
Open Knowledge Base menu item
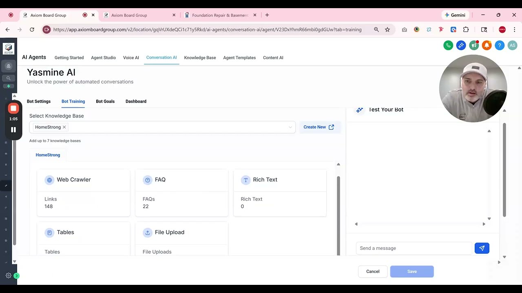(200, 58)
